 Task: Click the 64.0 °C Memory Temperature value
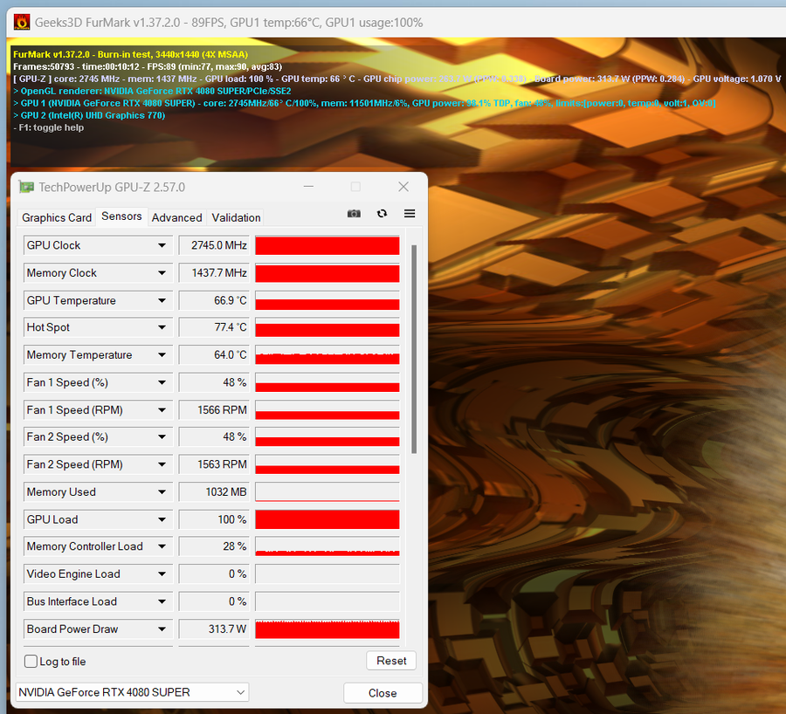[x=214, y=354]
